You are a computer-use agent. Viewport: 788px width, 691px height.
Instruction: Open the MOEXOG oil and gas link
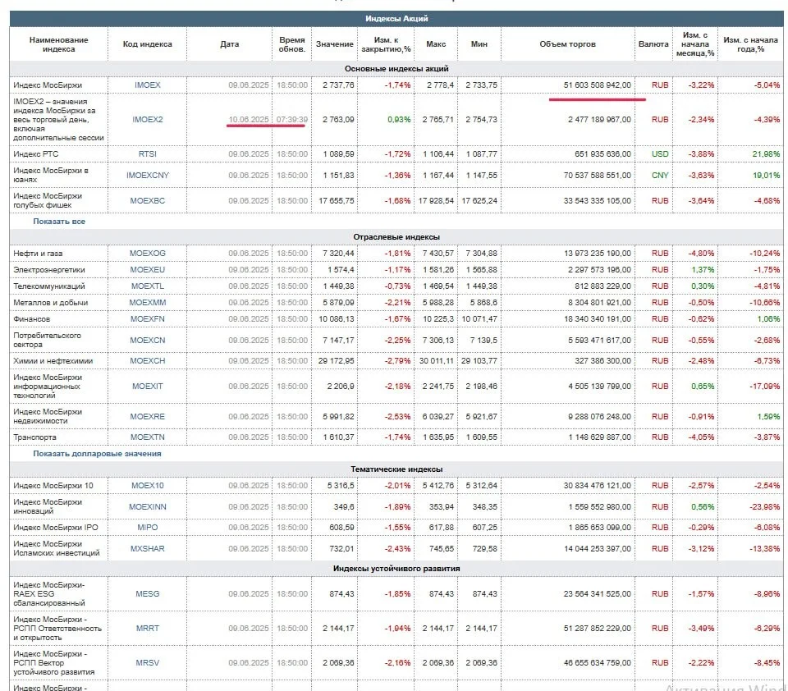pos(147,254)
